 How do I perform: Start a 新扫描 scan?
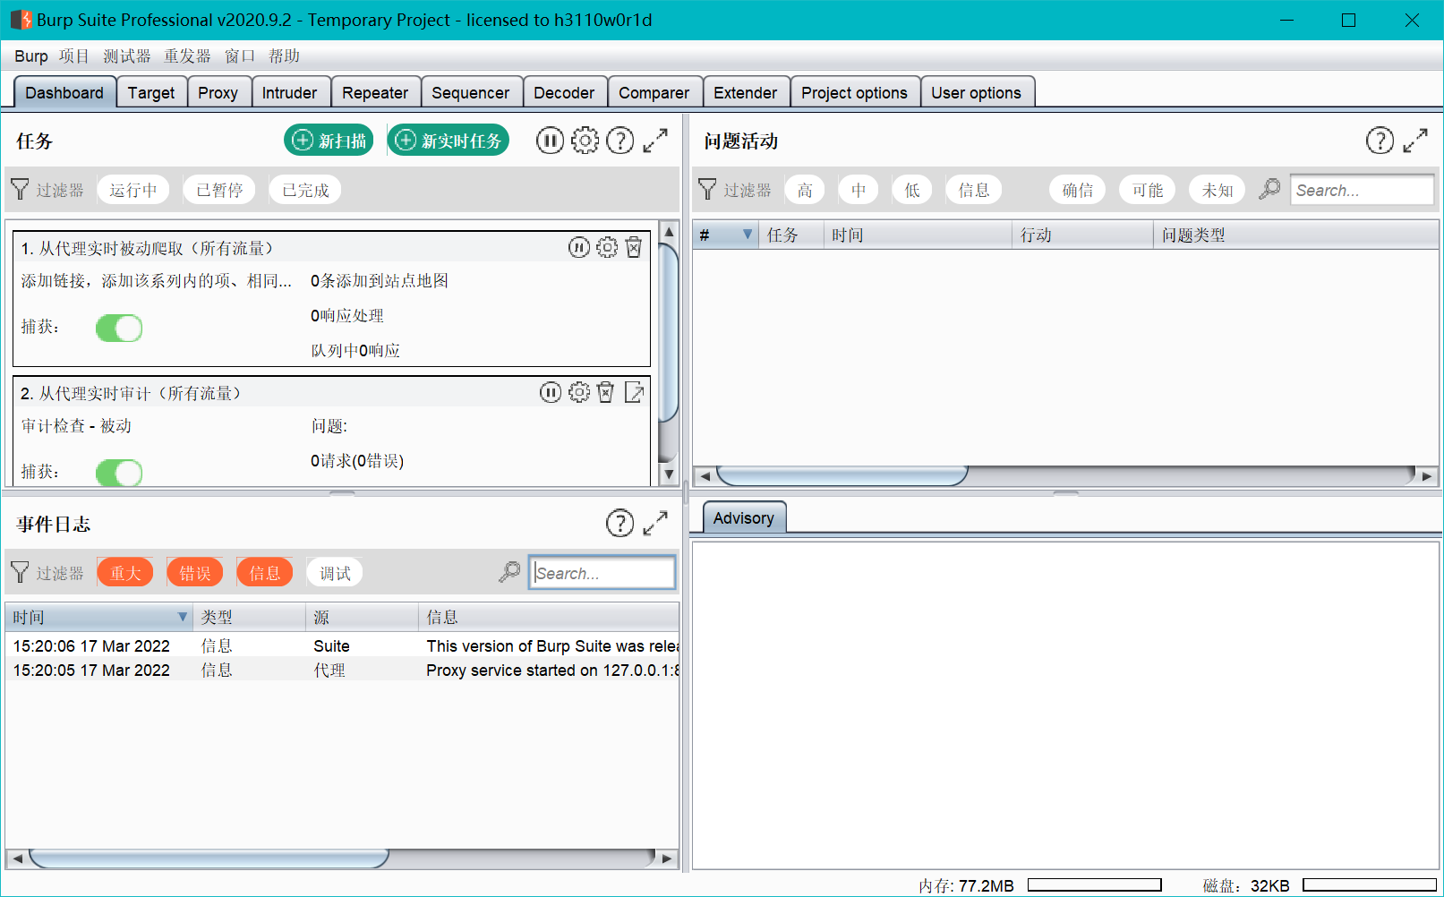click(329, 140)
